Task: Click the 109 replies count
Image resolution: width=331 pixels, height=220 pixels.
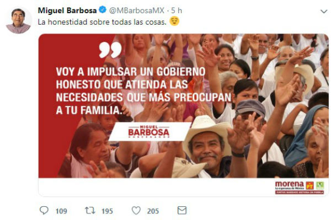Action: coord(61,211)
